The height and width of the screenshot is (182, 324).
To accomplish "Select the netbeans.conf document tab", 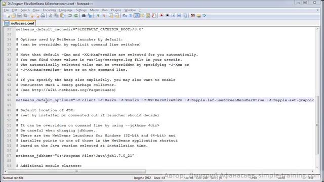I will pyautogui.click(x=20, y=23).
